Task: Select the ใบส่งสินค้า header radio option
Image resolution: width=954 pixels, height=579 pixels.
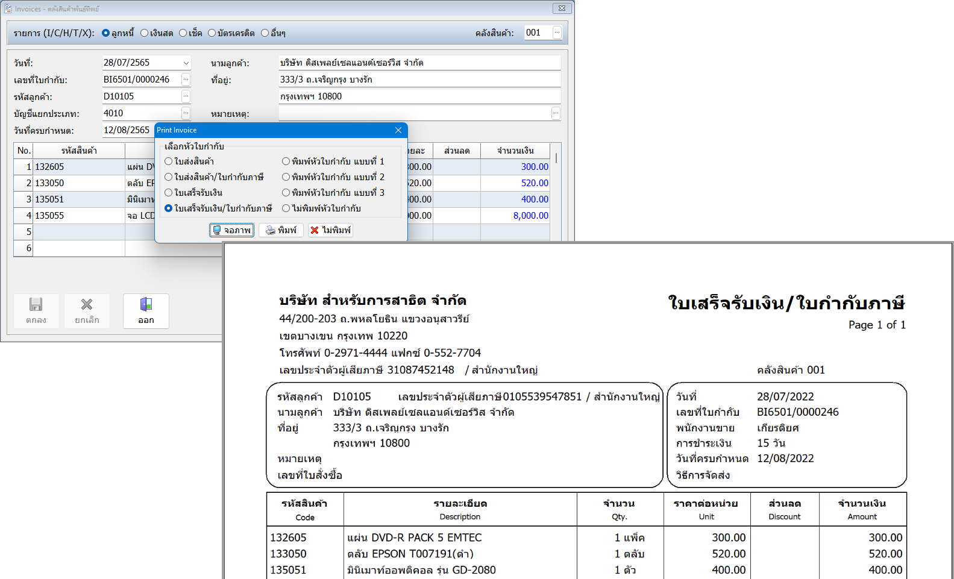Action: point(169,161)
